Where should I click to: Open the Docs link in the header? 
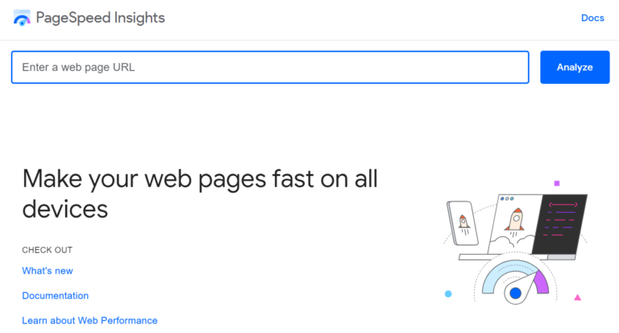[592, 18]
